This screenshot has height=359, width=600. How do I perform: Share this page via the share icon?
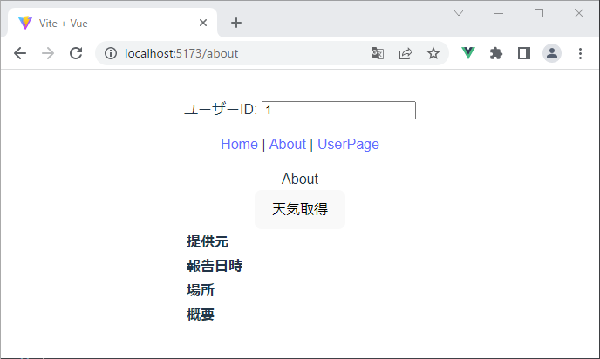406,53
